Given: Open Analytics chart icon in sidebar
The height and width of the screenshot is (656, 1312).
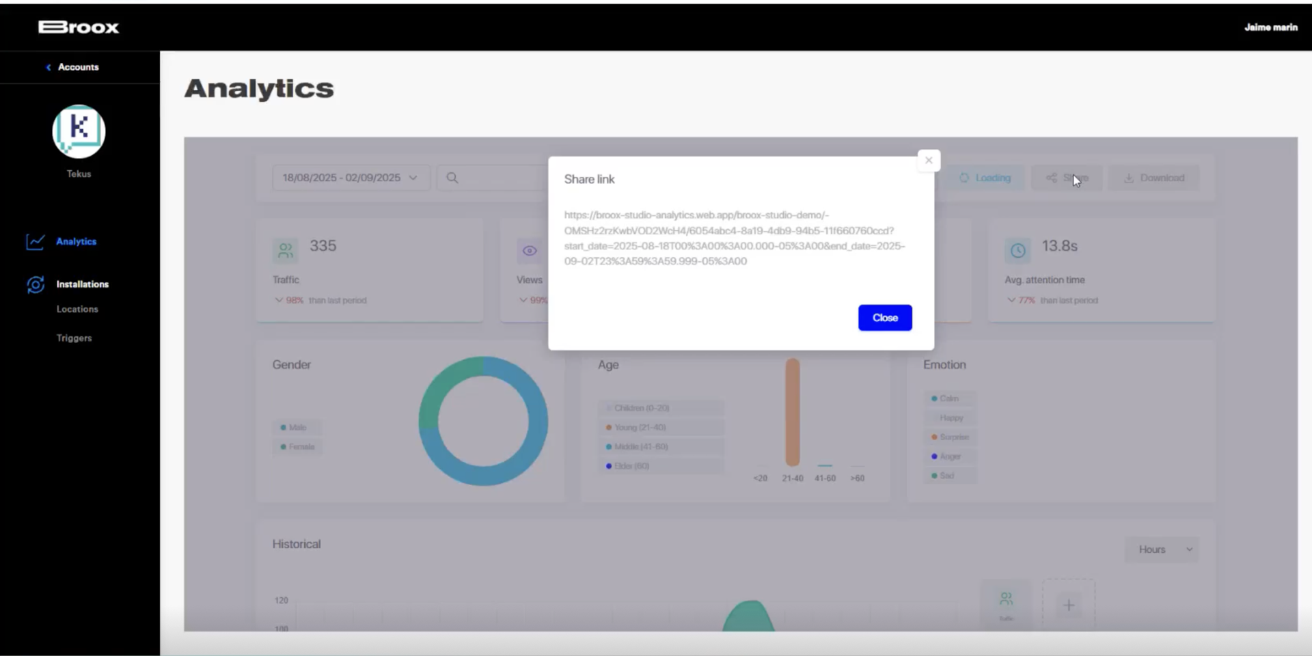Looking at the screenshot, I should tap(36, 242).
